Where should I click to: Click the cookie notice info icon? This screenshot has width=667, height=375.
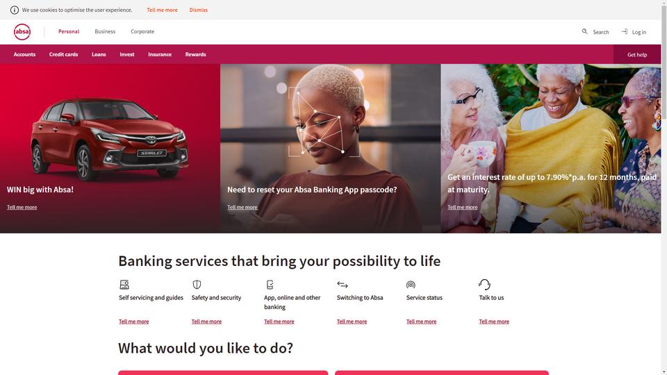15,10
